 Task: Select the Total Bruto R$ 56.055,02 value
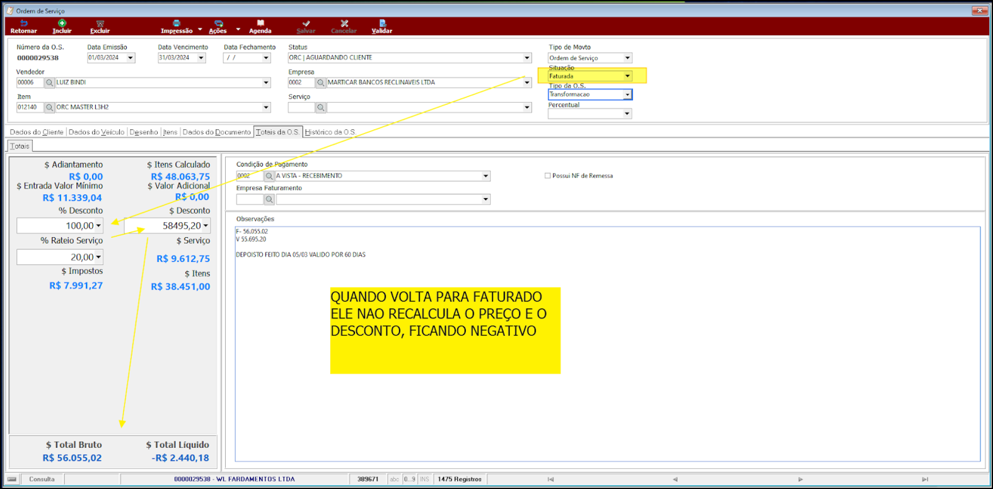[x=72, y=458]
